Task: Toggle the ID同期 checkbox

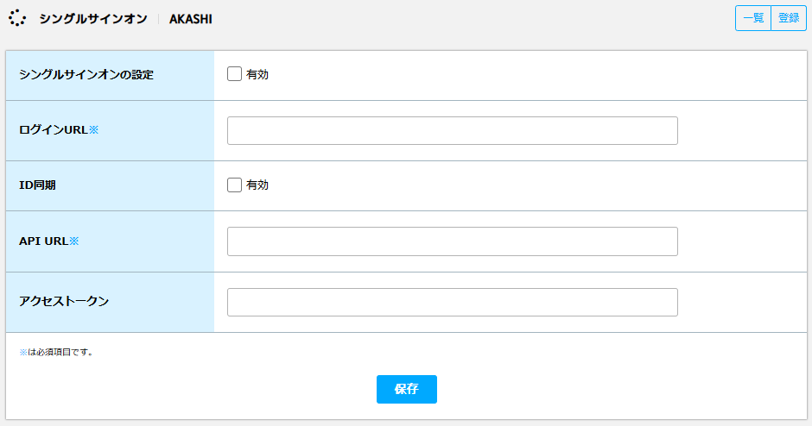Action: [x=234, y=185]
